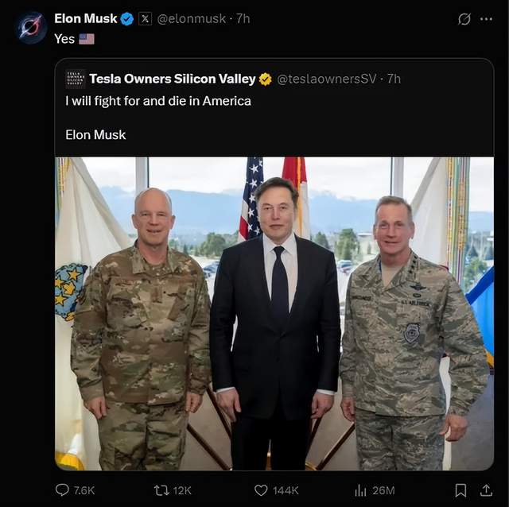Click the X affiliation badge next to the name
The image size is (509, 507).
pos(145,18)
